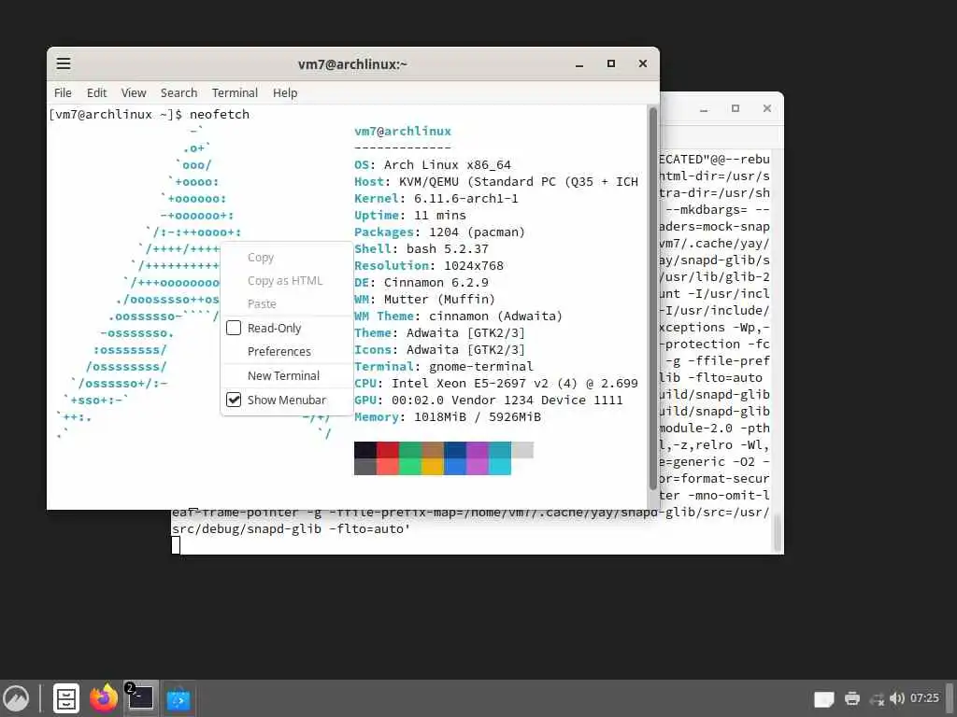The height and width of the screenshot is (717, 957).
Task: Click the 07:25 clock in the panel
Action: tap(924, 698)
